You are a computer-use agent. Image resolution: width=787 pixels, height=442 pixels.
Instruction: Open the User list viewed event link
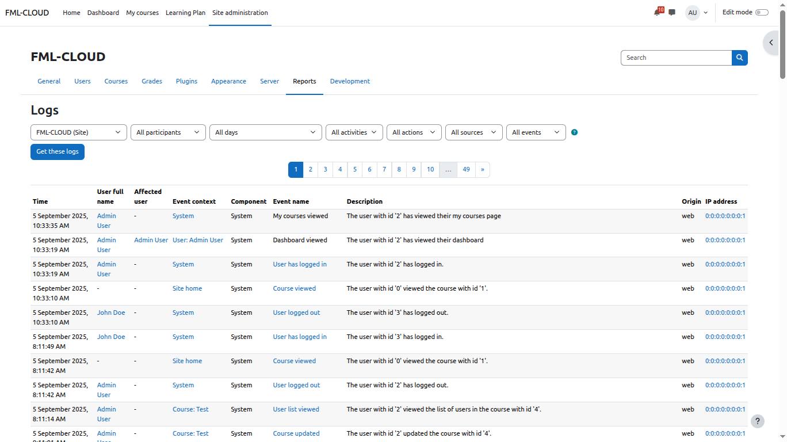coord(296,410)
